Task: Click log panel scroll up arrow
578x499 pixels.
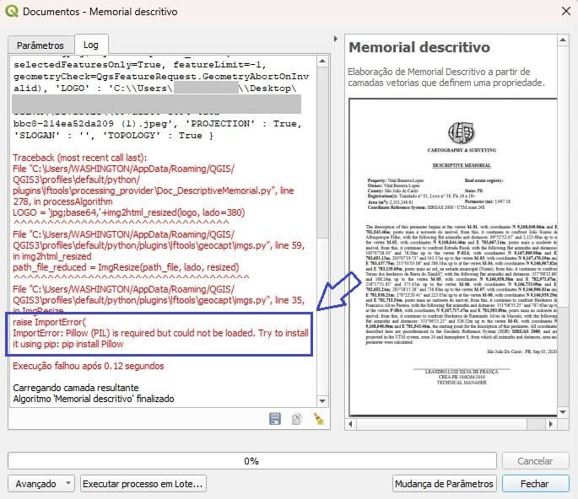Action: click(322, 62)
